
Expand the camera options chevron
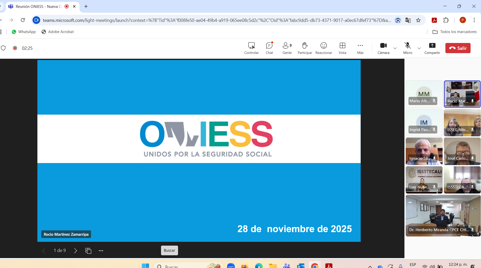point(395,48)
